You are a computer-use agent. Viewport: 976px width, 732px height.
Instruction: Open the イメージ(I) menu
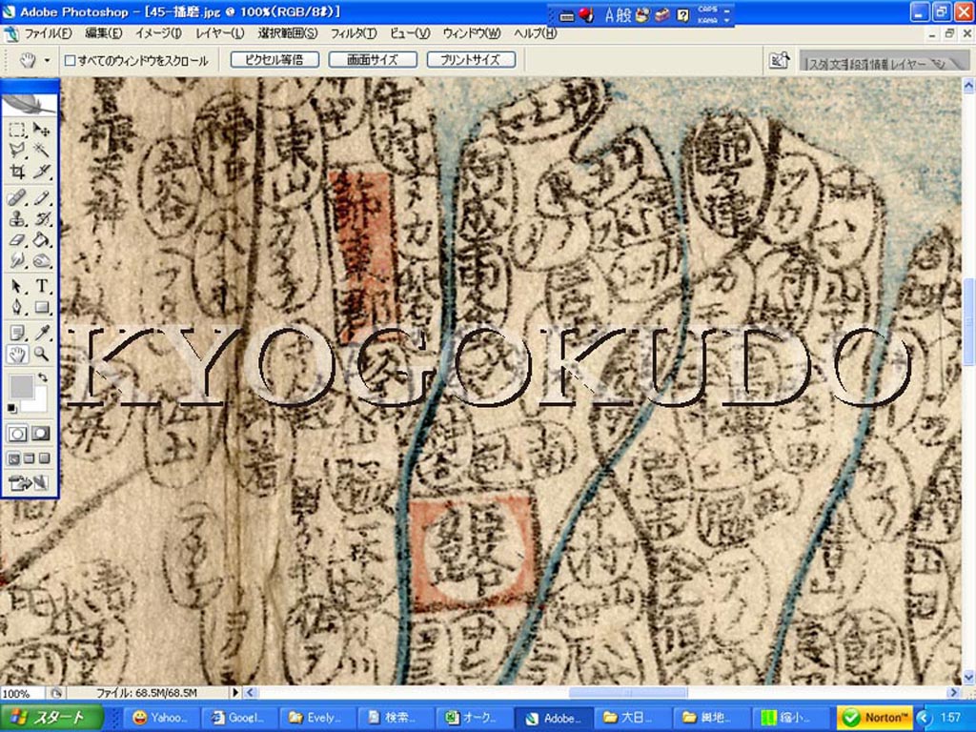[x=158, y=33]
